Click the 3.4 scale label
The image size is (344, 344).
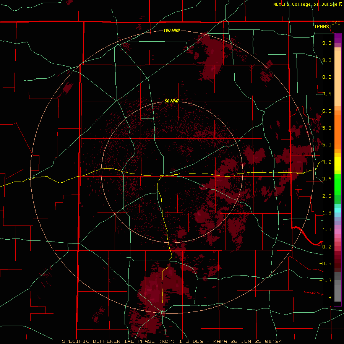point(327,178)
